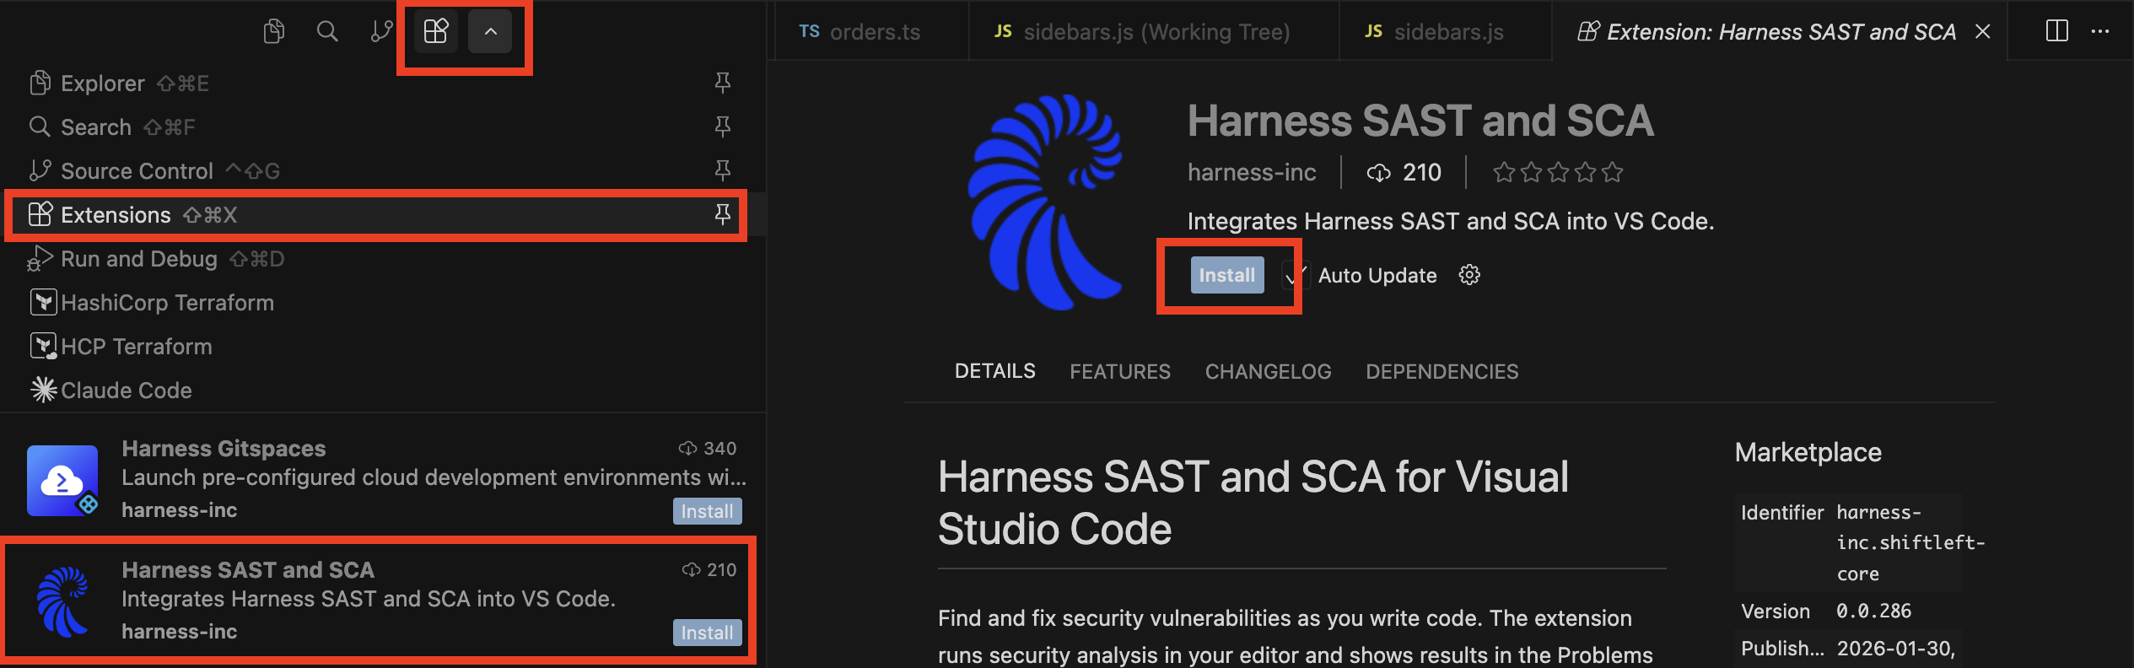Click the Search magnifier icon in activity bar
2134x668 pixels.
(x=327, y=32)
